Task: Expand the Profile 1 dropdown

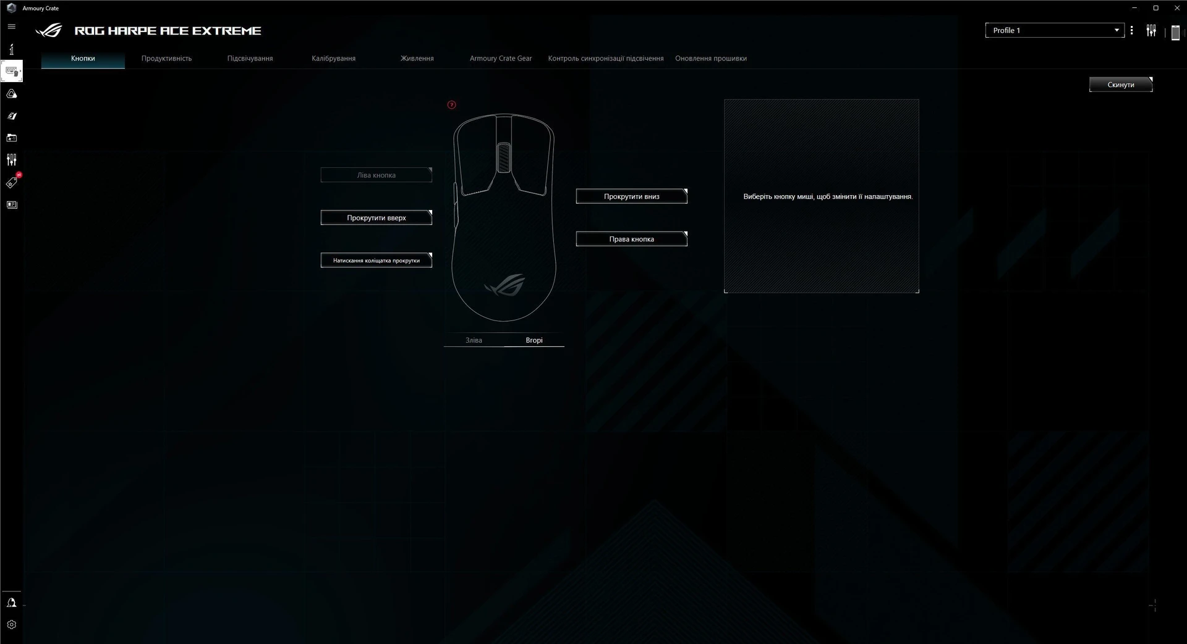Action: pos(1055,30)
